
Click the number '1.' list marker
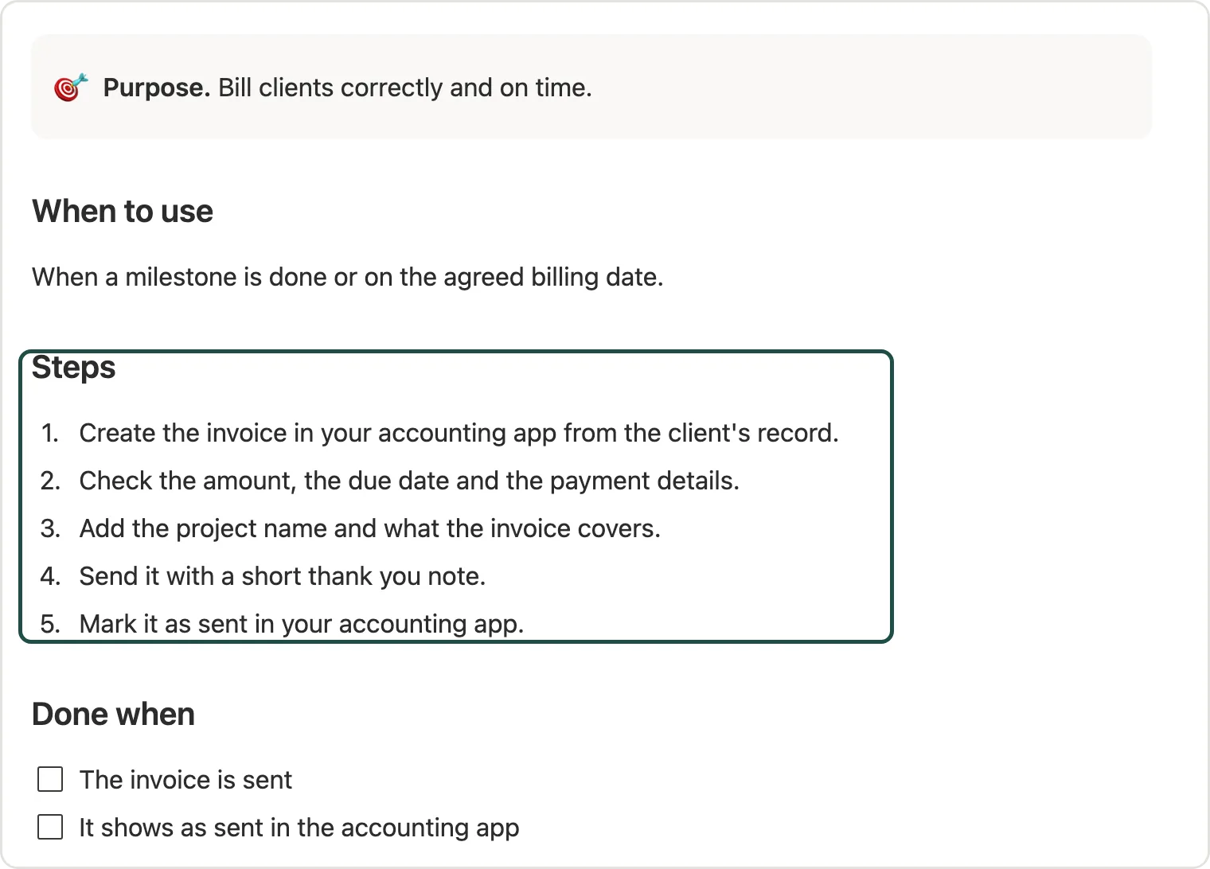pos(50,433)
